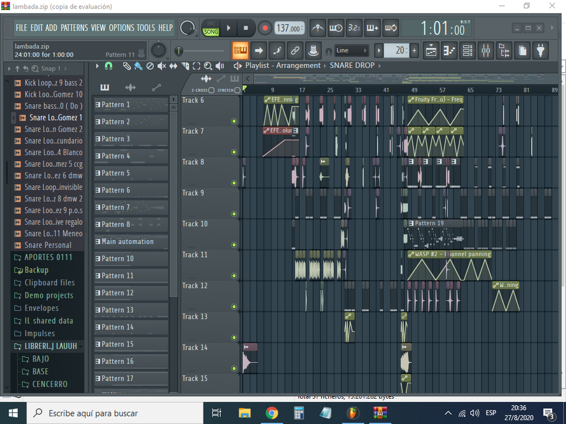Open the arrow after SNARE DROP
Image resolution: width=566 pixels, height=424 pixels.
click(380, 66)
